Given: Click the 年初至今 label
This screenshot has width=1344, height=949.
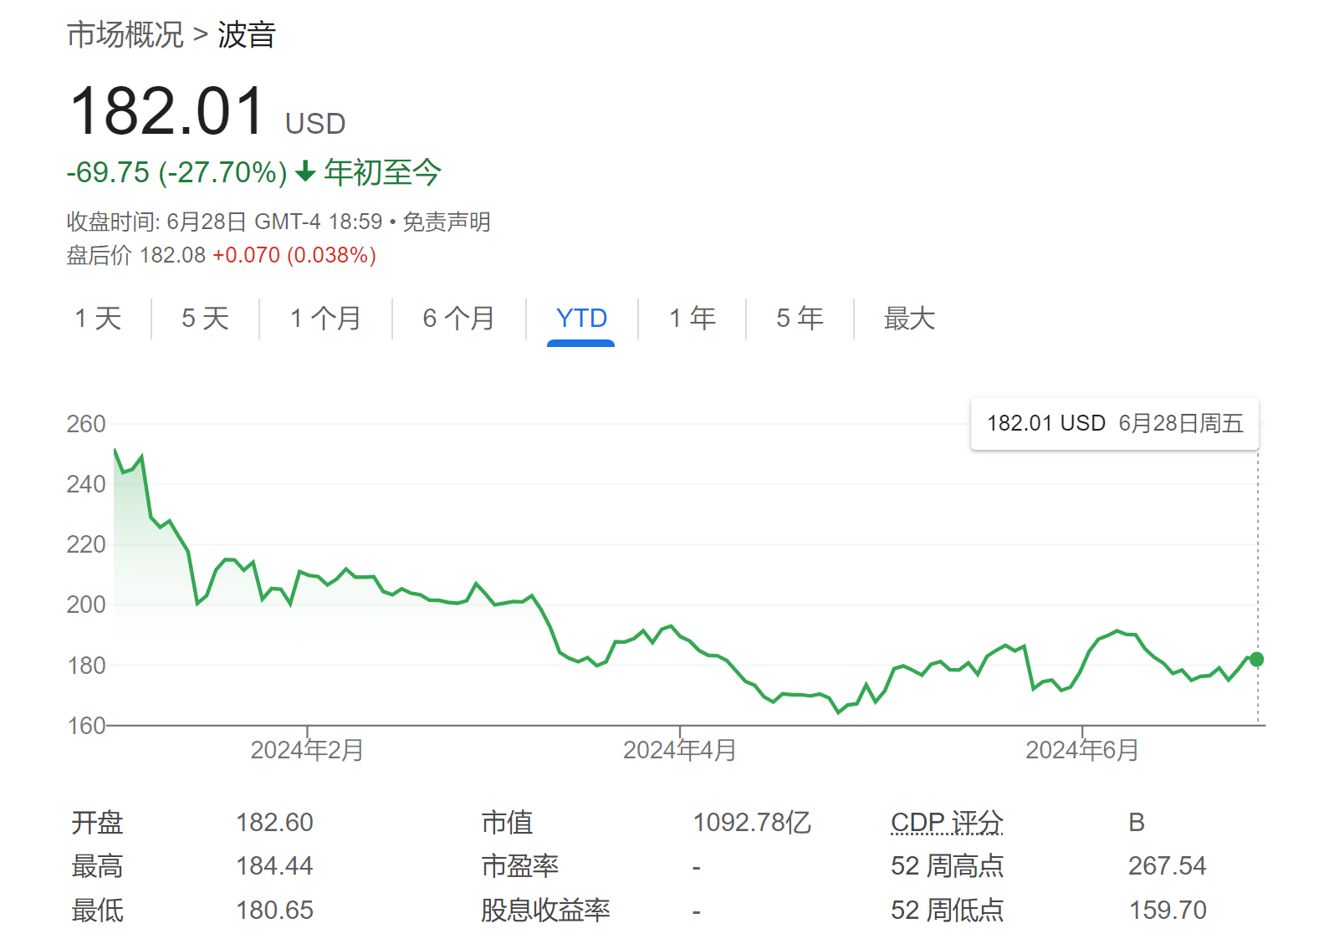Looking at the screenshot, I should (382, 172).
